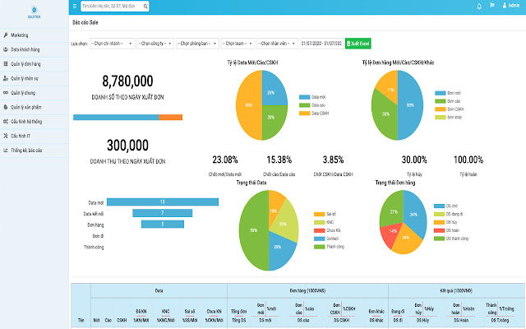Viewport: 526px width, 329px height.
Task: Open Quản lý sản phẩm menu
Action: pyautogui.click(x=35, y=108)
